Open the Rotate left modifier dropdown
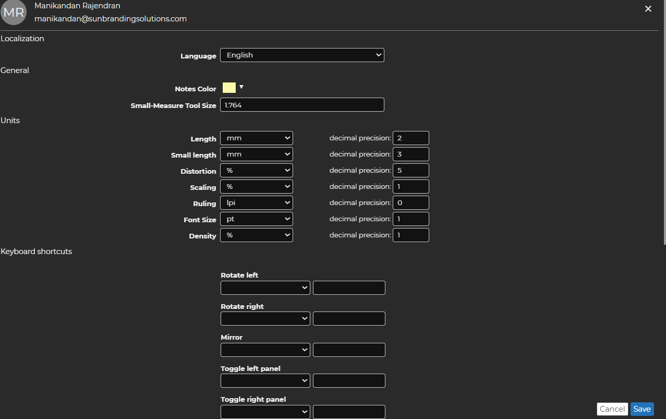 point(265,288)
